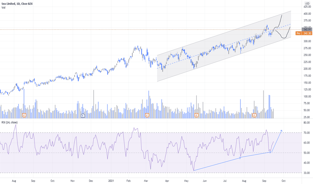Open the earnings marker in early March

147,115
